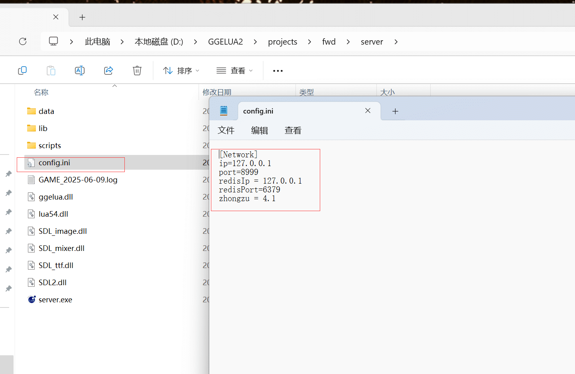Open a new Explorer tab with plus
This screenshot has height=374, width=575.
coord(82,17)
